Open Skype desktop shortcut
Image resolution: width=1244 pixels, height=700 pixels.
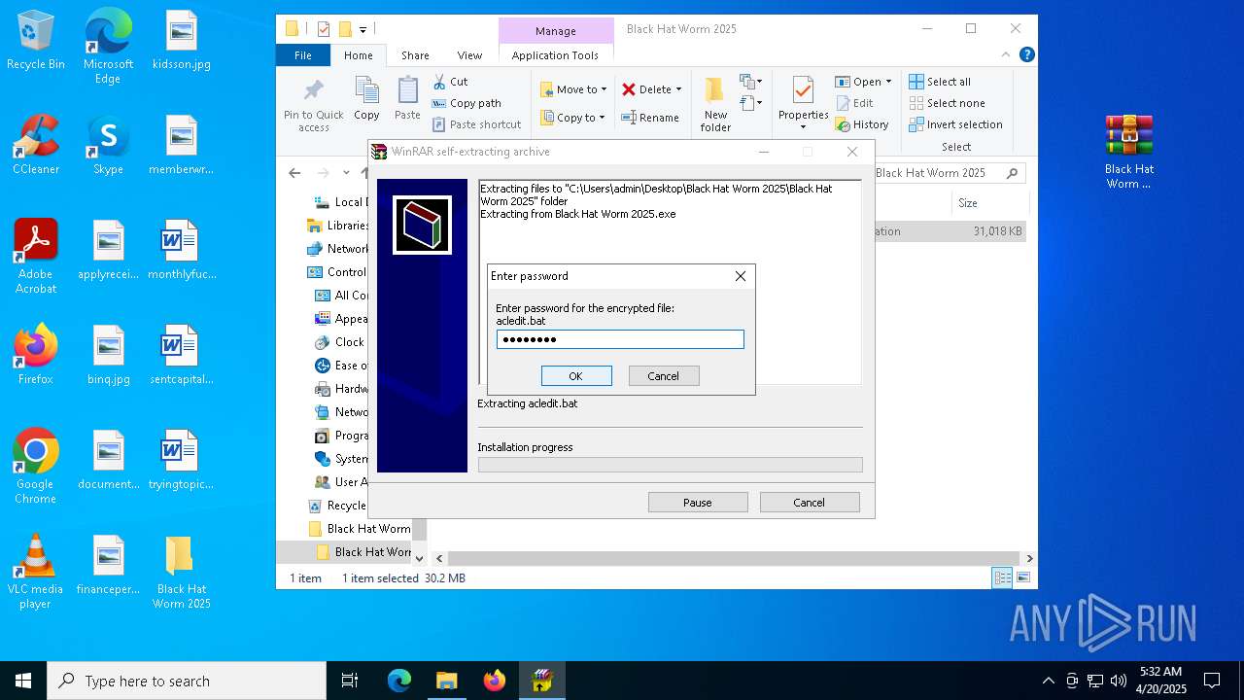108,144
